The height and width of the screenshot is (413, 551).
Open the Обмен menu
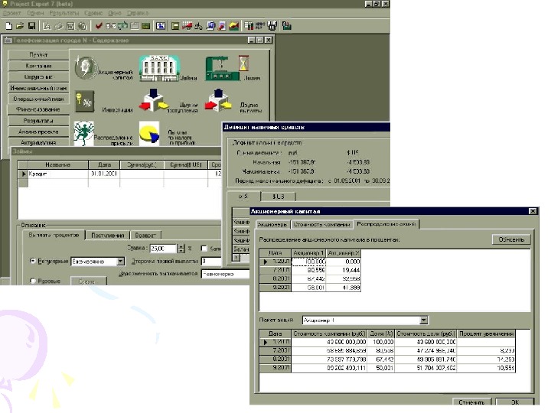[x=35, y=13]
